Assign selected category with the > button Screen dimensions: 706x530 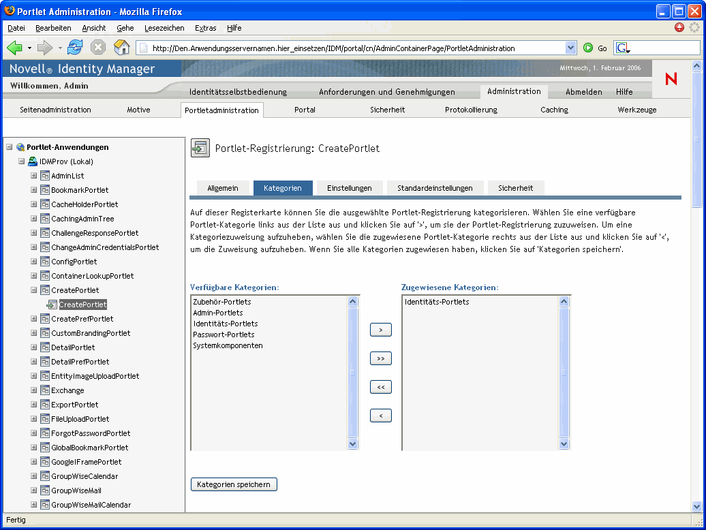[x=381, y=330]
